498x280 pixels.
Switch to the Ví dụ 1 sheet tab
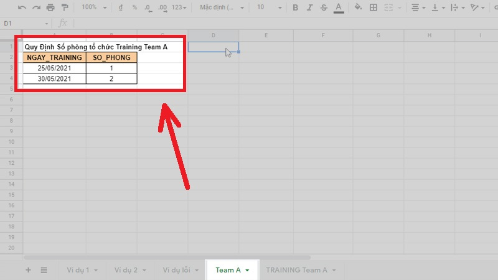tap(79, 270)
